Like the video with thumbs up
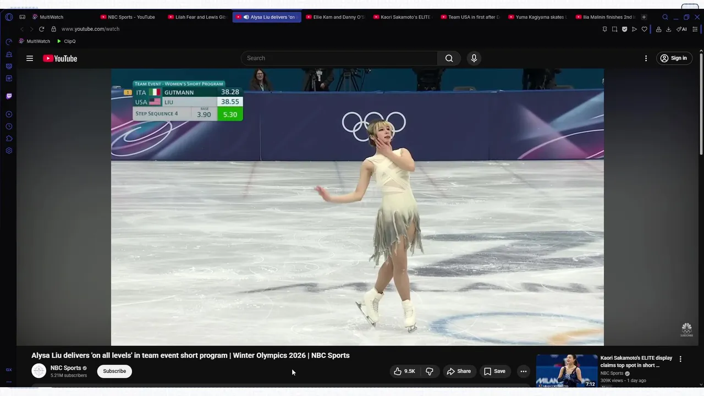 [x=404, y=371]
